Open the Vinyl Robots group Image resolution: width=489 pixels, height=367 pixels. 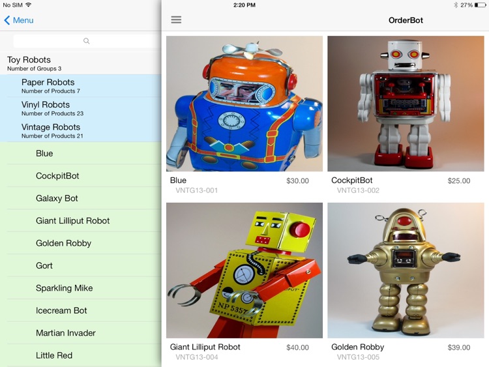(80, 108)
